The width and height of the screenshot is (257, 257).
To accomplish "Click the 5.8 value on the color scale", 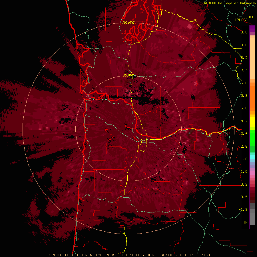I will 244,96.
